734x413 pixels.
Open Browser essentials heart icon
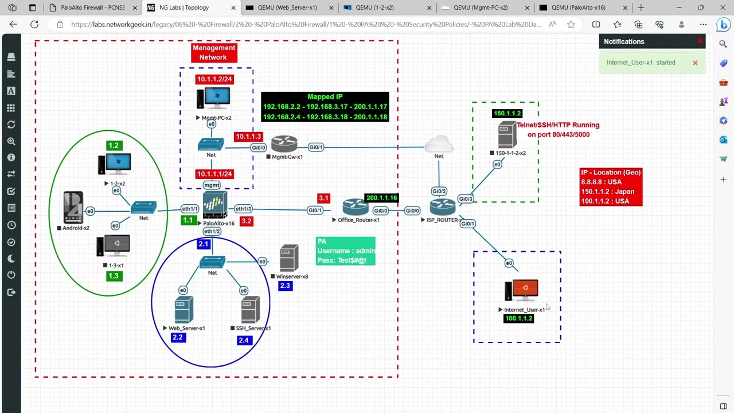pyautogui.click(x=659, y=25)
